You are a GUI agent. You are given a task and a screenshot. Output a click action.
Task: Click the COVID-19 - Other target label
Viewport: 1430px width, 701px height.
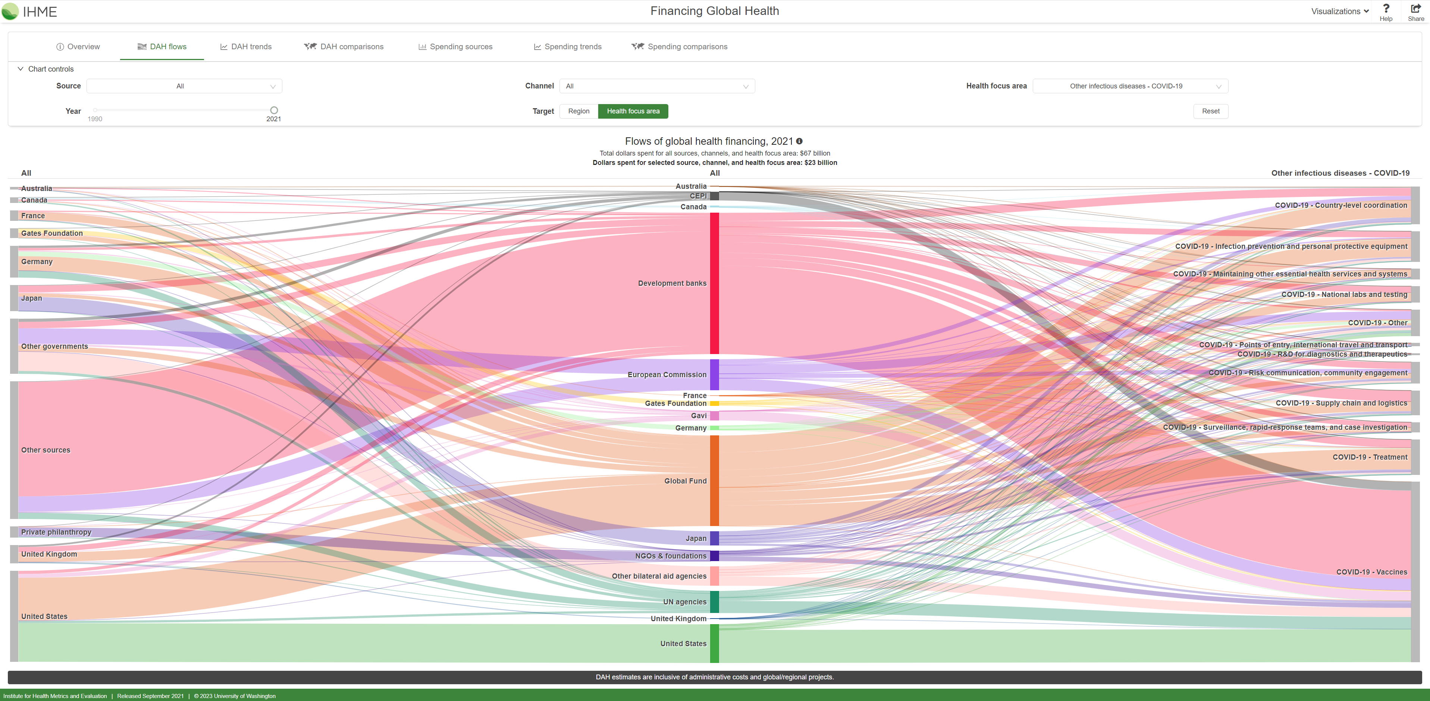pos(1377,323)
